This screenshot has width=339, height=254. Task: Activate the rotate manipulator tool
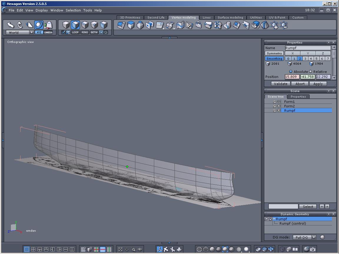[20, 25]
